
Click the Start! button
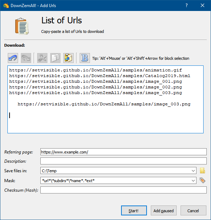(x=134, y=210)
